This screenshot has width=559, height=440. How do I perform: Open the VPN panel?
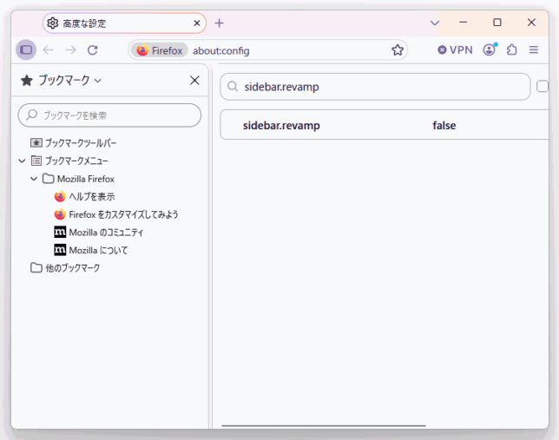click(455, 50)
